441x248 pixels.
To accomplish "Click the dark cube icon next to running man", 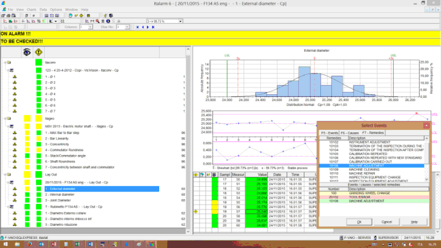I will coord(111,15).
